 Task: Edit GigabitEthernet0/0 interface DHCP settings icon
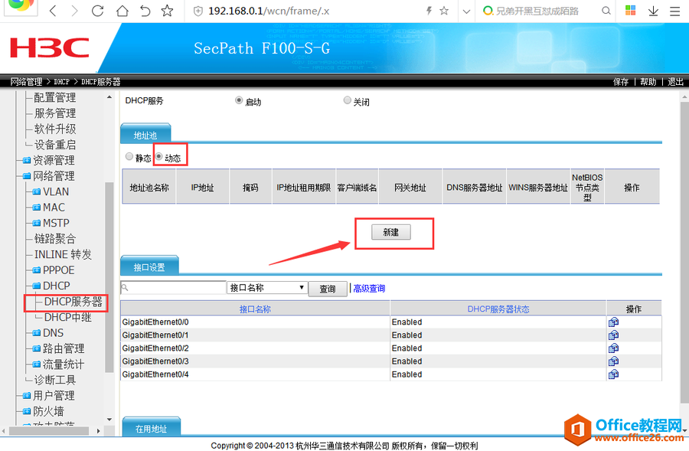pos(613,322)
